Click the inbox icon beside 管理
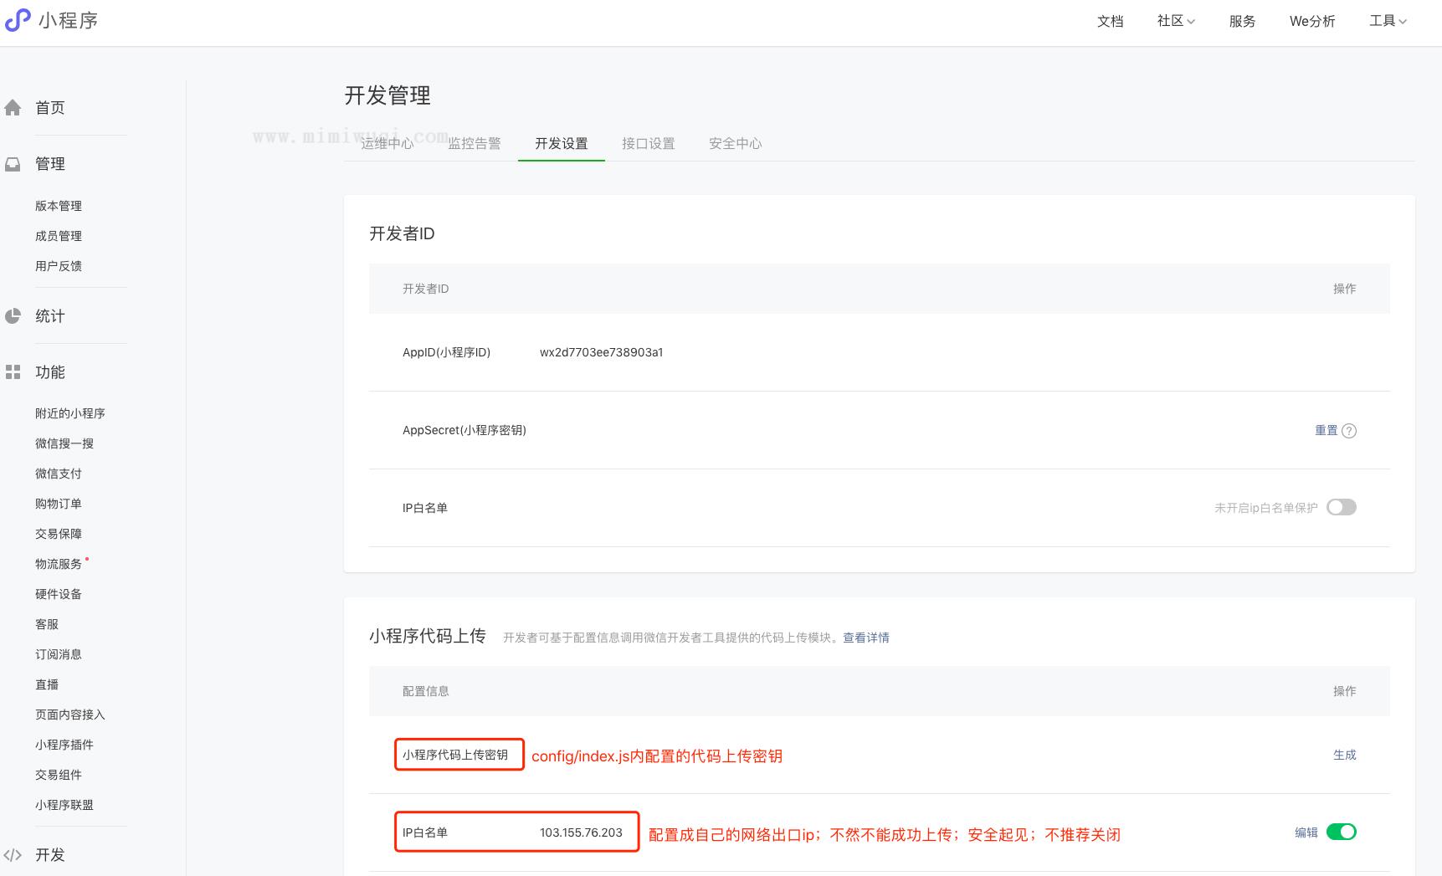1442x876 pixels. tap(13, 164)
